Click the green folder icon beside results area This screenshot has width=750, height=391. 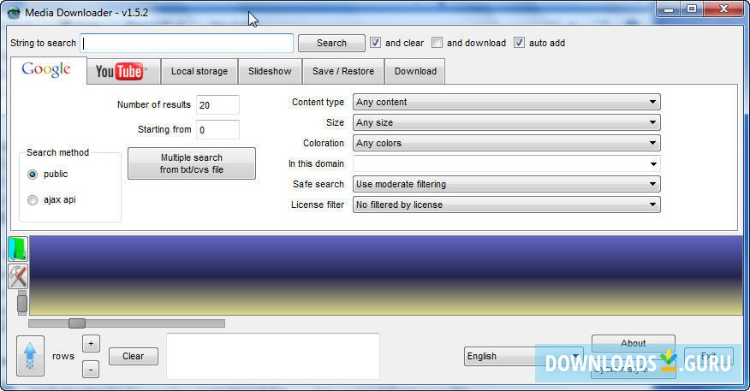click(x=18, y=249)
